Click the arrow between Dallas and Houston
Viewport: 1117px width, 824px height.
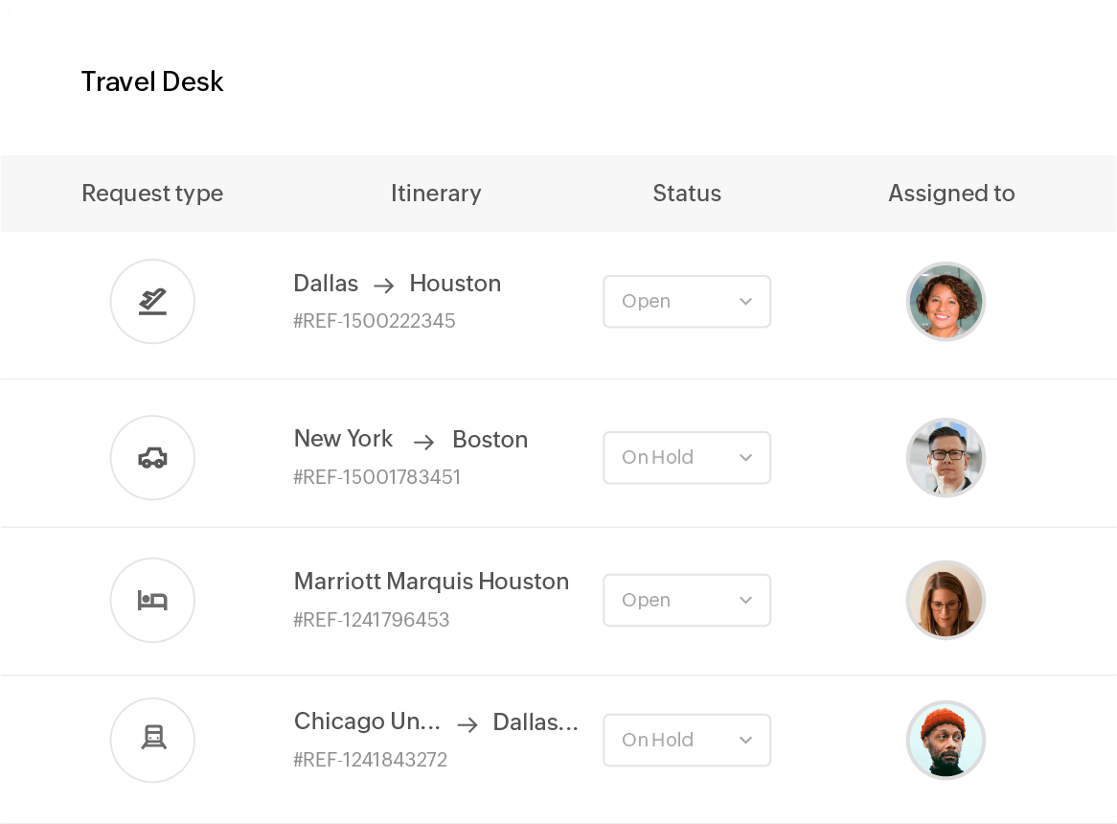click(x=380, y=284)
